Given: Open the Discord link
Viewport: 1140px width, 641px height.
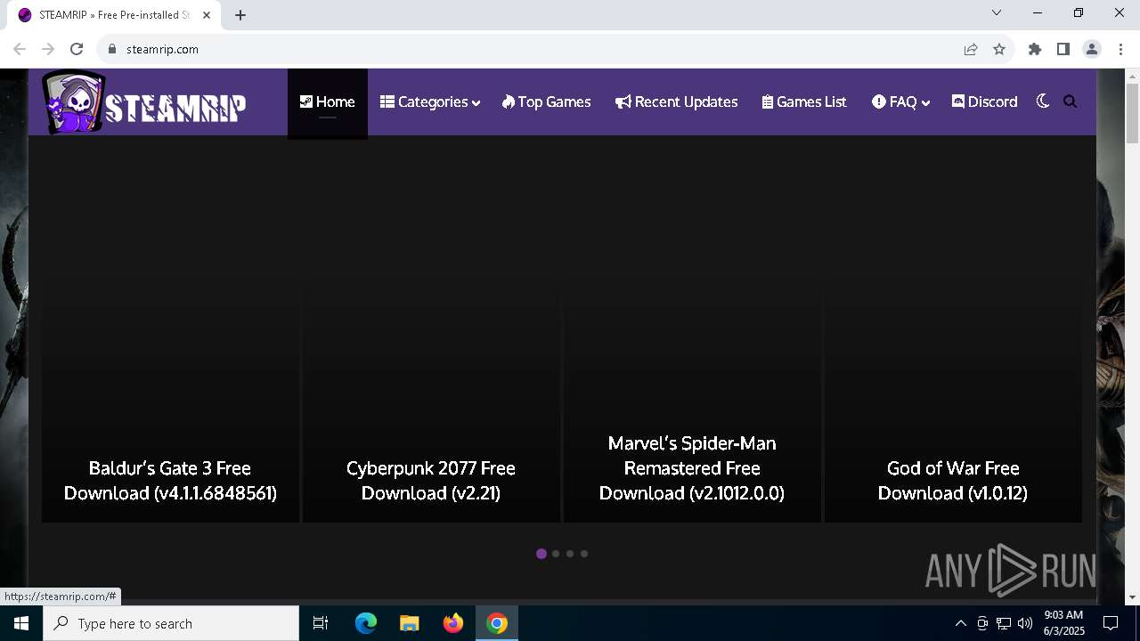Looking at the screenshot, I should coord(984,101).
